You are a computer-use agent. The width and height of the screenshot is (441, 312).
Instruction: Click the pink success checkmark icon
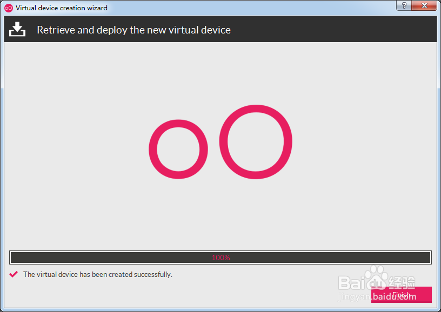pyautogui.click(x=14, y=274)
